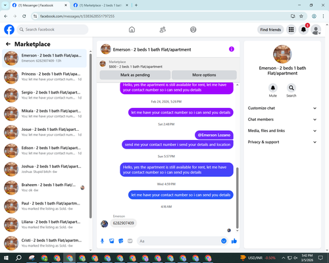Close the Messenger | Facebook browser tab
The image size is (329, 263).
click(66, 5)
